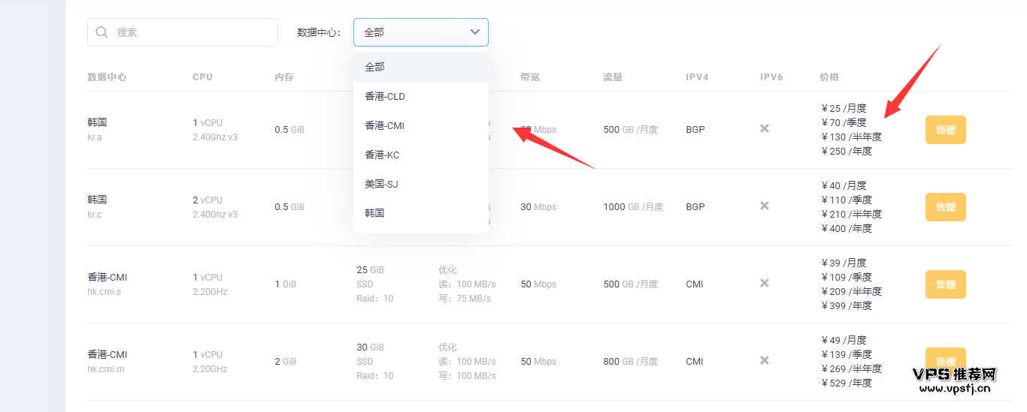Click the hk.cmi.m plan code
The image size is (1027, 412).
[105, 369]
